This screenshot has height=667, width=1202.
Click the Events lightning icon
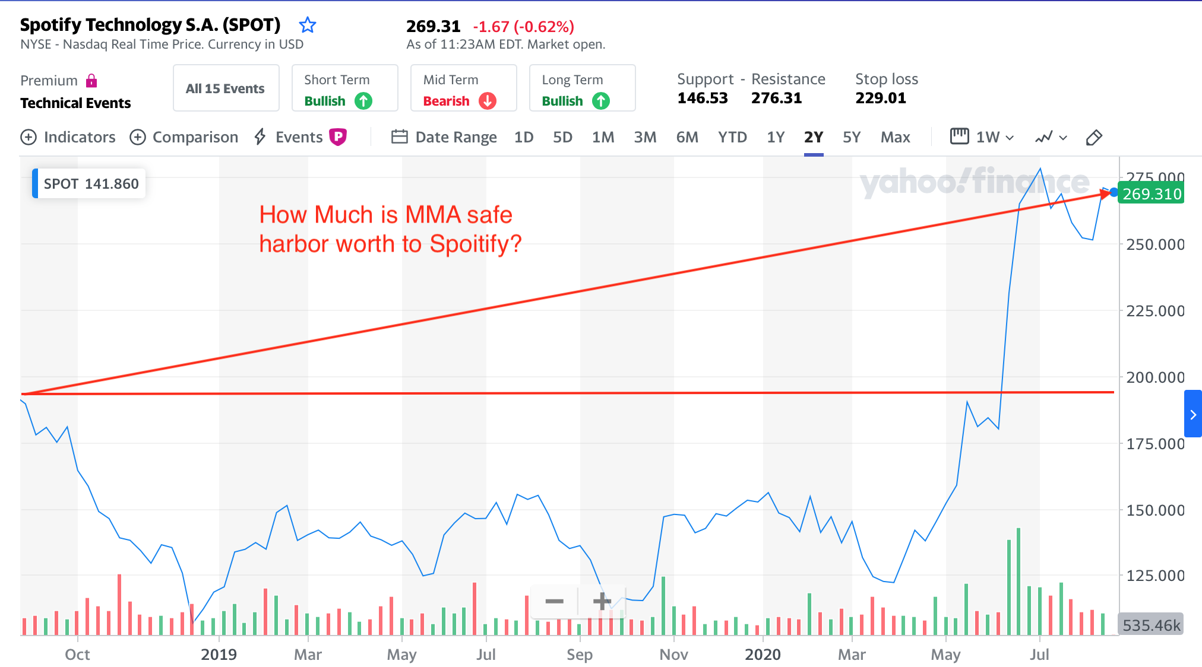[260, 137]
